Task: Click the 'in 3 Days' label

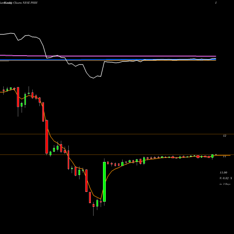Action: [225, 184]
